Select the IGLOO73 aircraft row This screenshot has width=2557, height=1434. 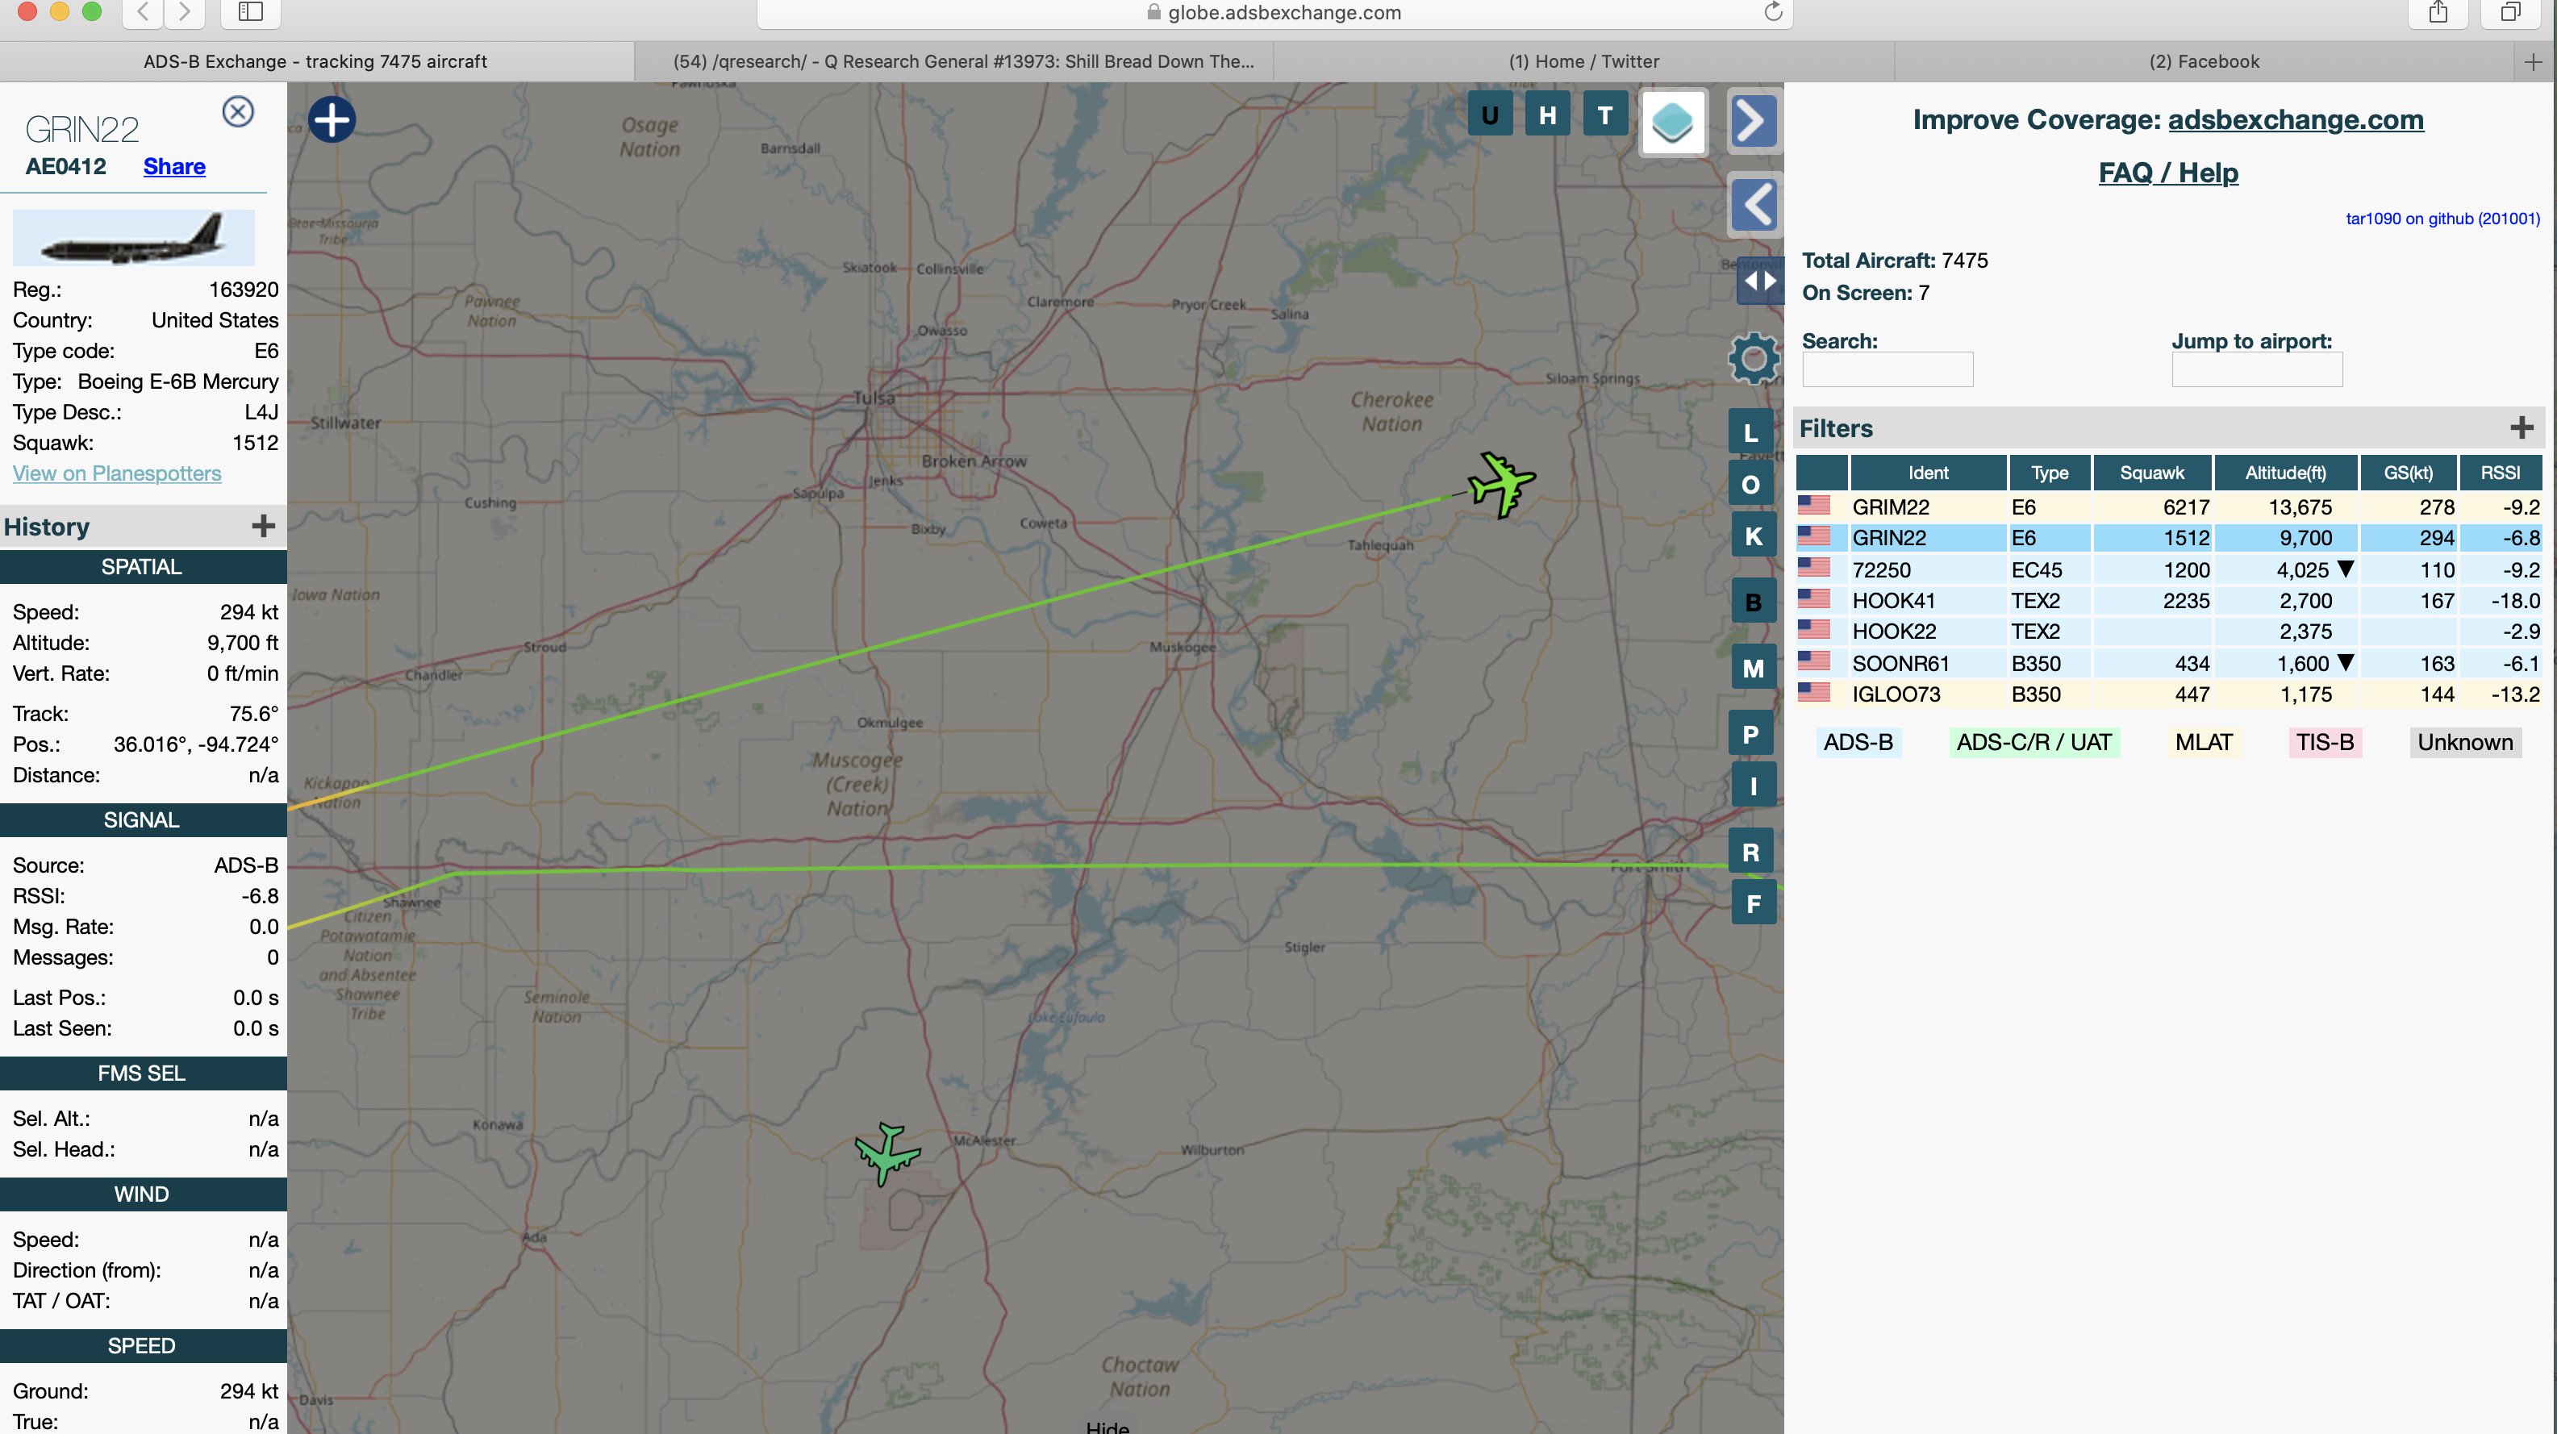point(2169,694)
